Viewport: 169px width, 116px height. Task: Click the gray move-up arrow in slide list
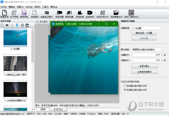12,25
